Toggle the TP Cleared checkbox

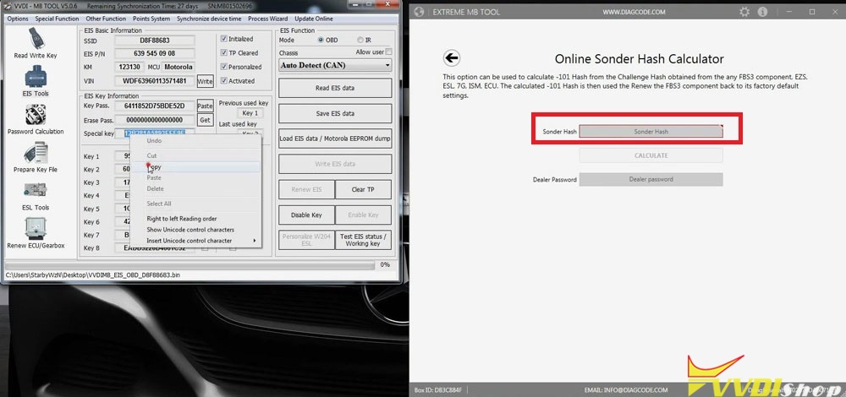point(224,52)
